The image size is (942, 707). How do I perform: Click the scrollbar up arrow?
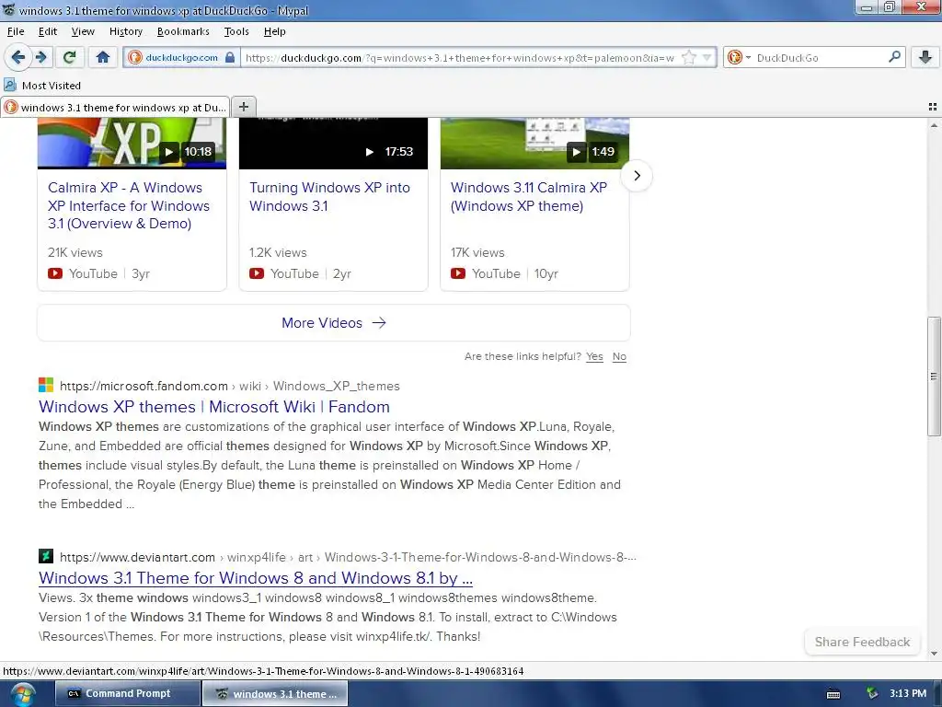[934, 124]
